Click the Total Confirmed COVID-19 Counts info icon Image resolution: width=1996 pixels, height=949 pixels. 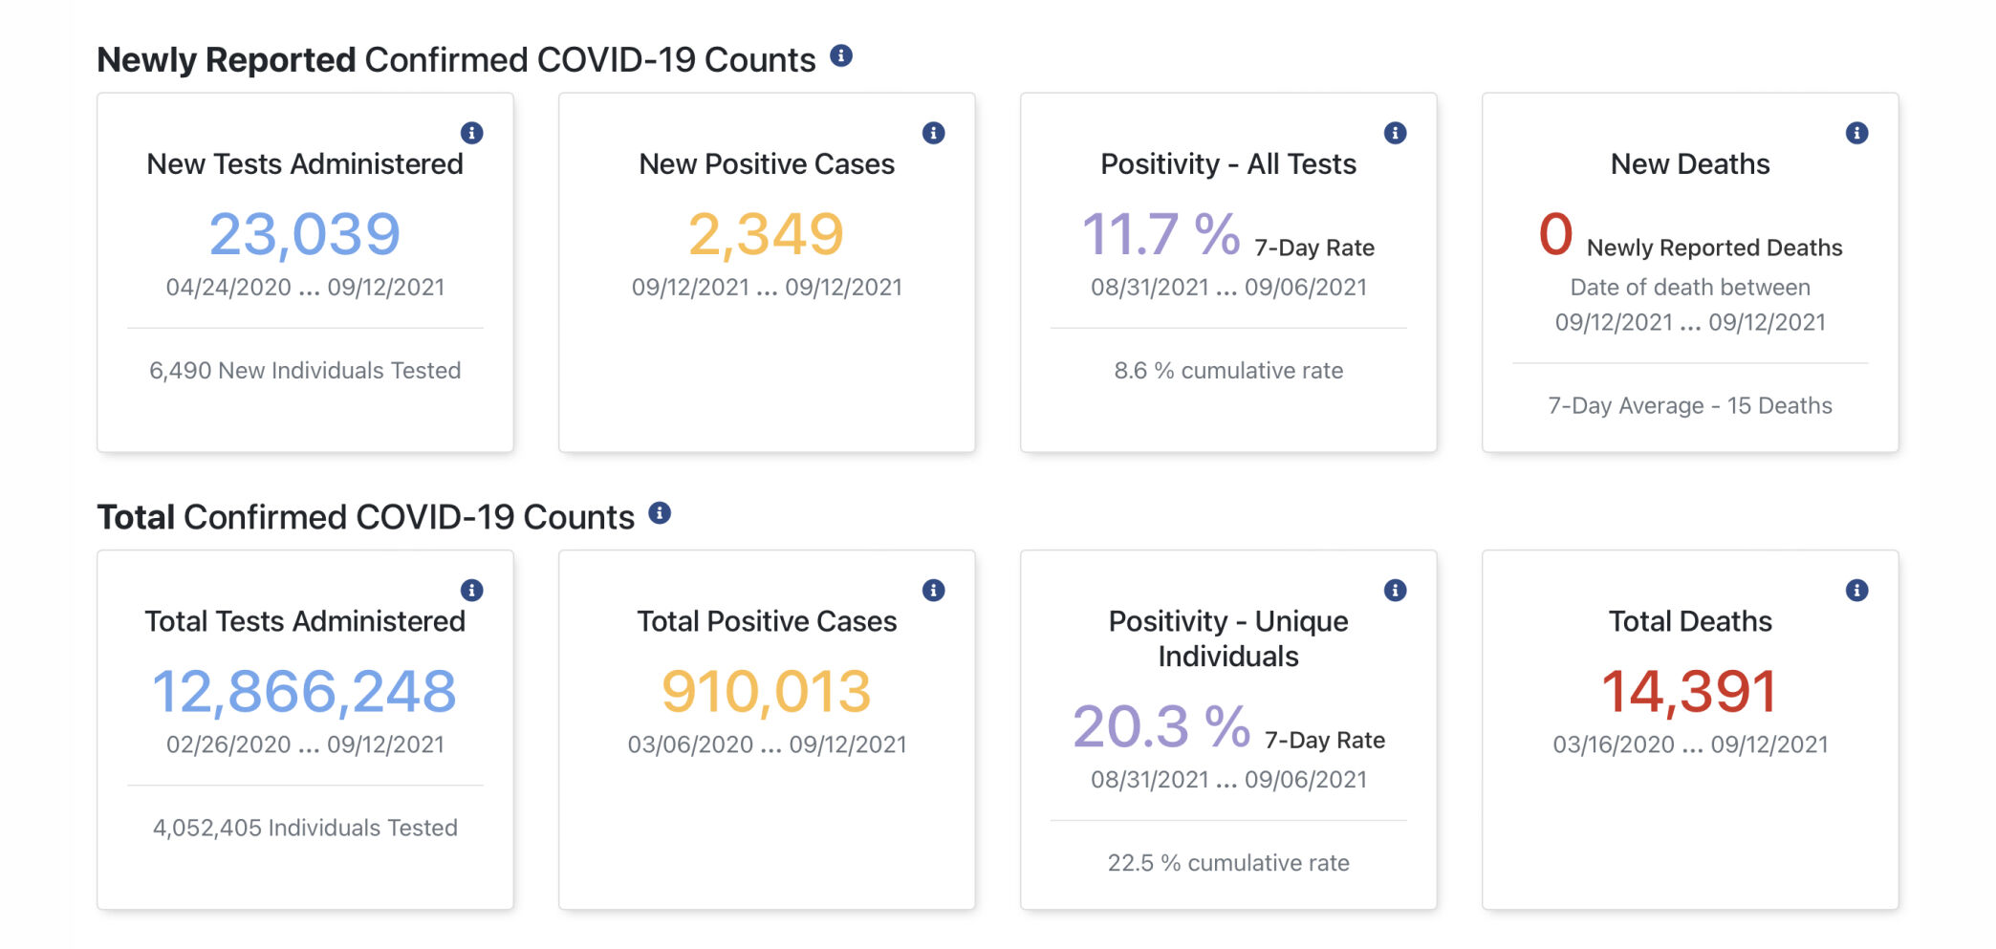point(658,514)
